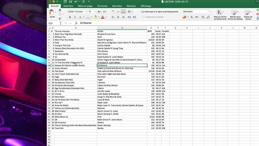Screen dimensions: 259x146
Task: Click formula bar containing Ed Sheeran
Action: (168, 23)
